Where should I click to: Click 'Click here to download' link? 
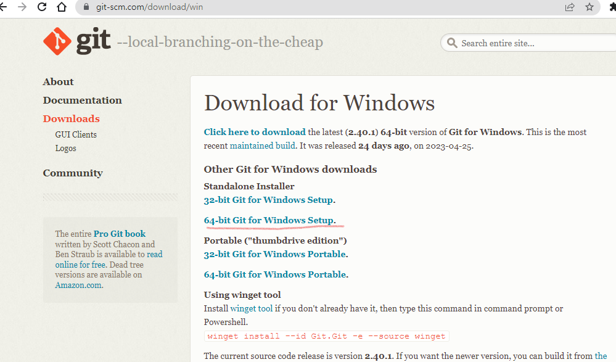coord(255,132)
